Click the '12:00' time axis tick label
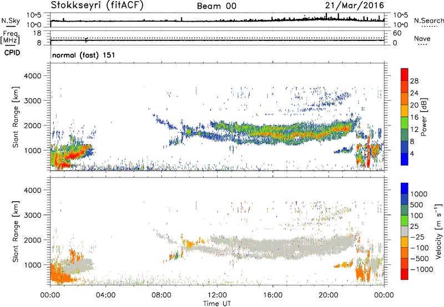Image resolution: width=444 pixels, height=307 pixels. (x=217, y=295)
